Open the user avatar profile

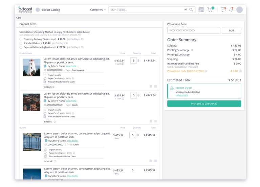click(239, 10)
